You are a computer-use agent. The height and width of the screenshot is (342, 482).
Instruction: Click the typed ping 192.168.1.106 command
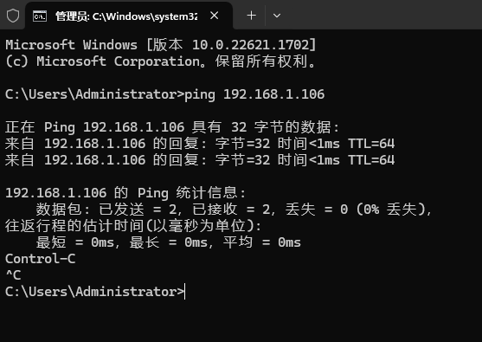point(254,94)
